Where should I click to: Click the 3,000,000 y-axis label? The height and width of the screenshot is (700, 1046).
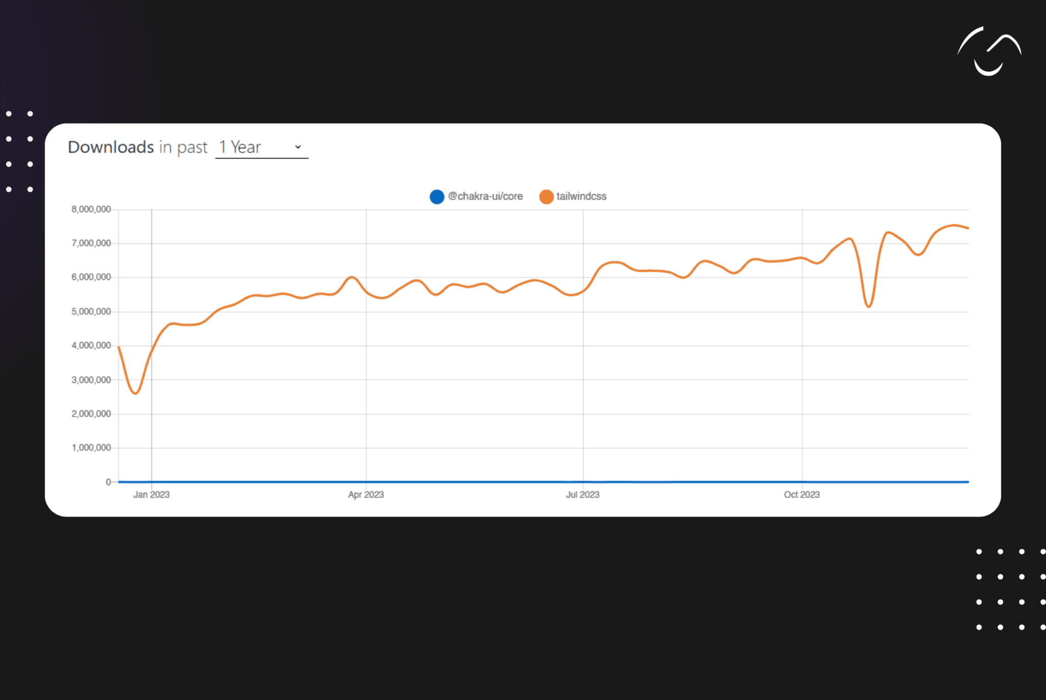click(91, 380)
